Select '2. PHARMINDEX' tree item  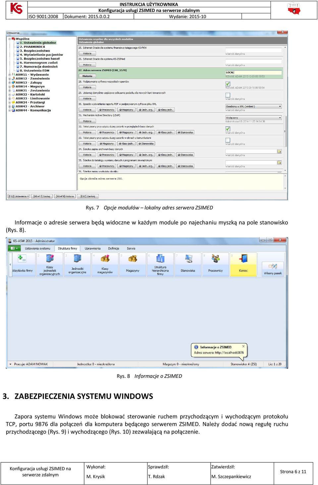point(32,47)
